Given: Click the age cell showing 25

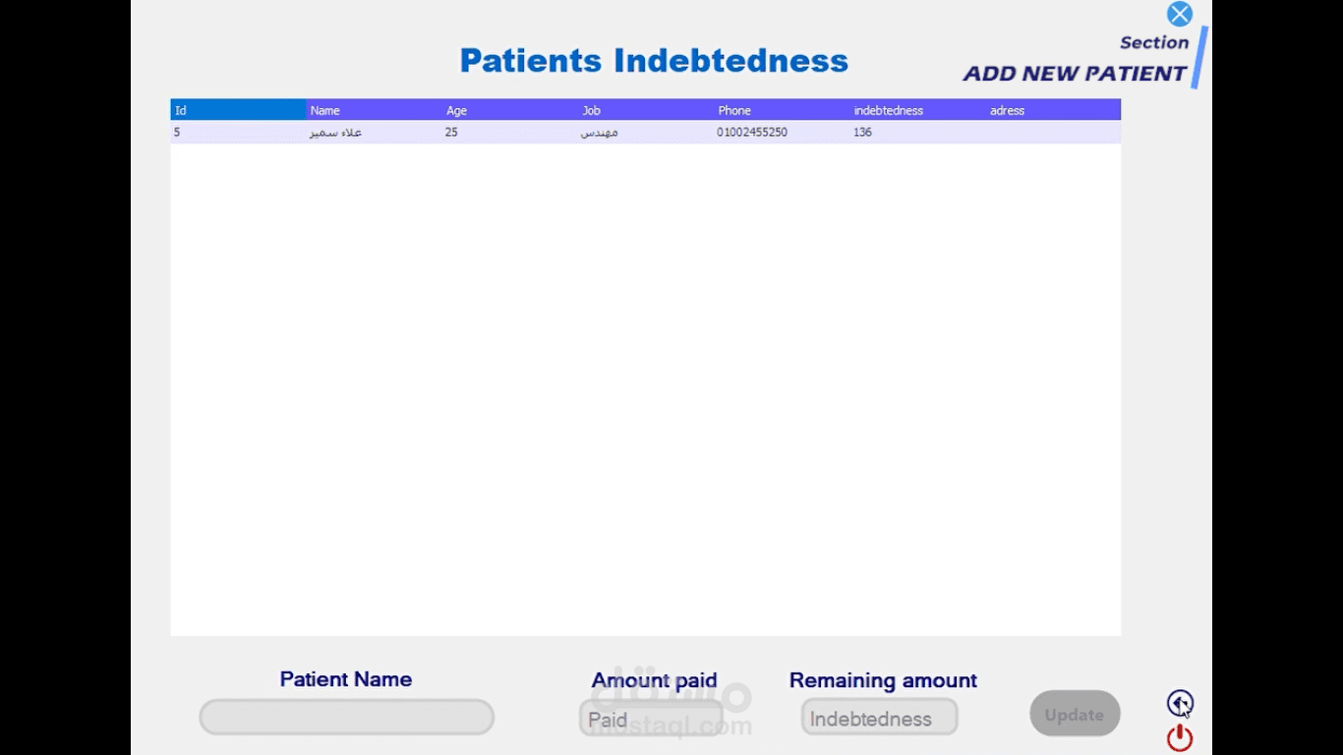Looking at the screenshot, I should [x=451, y=132].
